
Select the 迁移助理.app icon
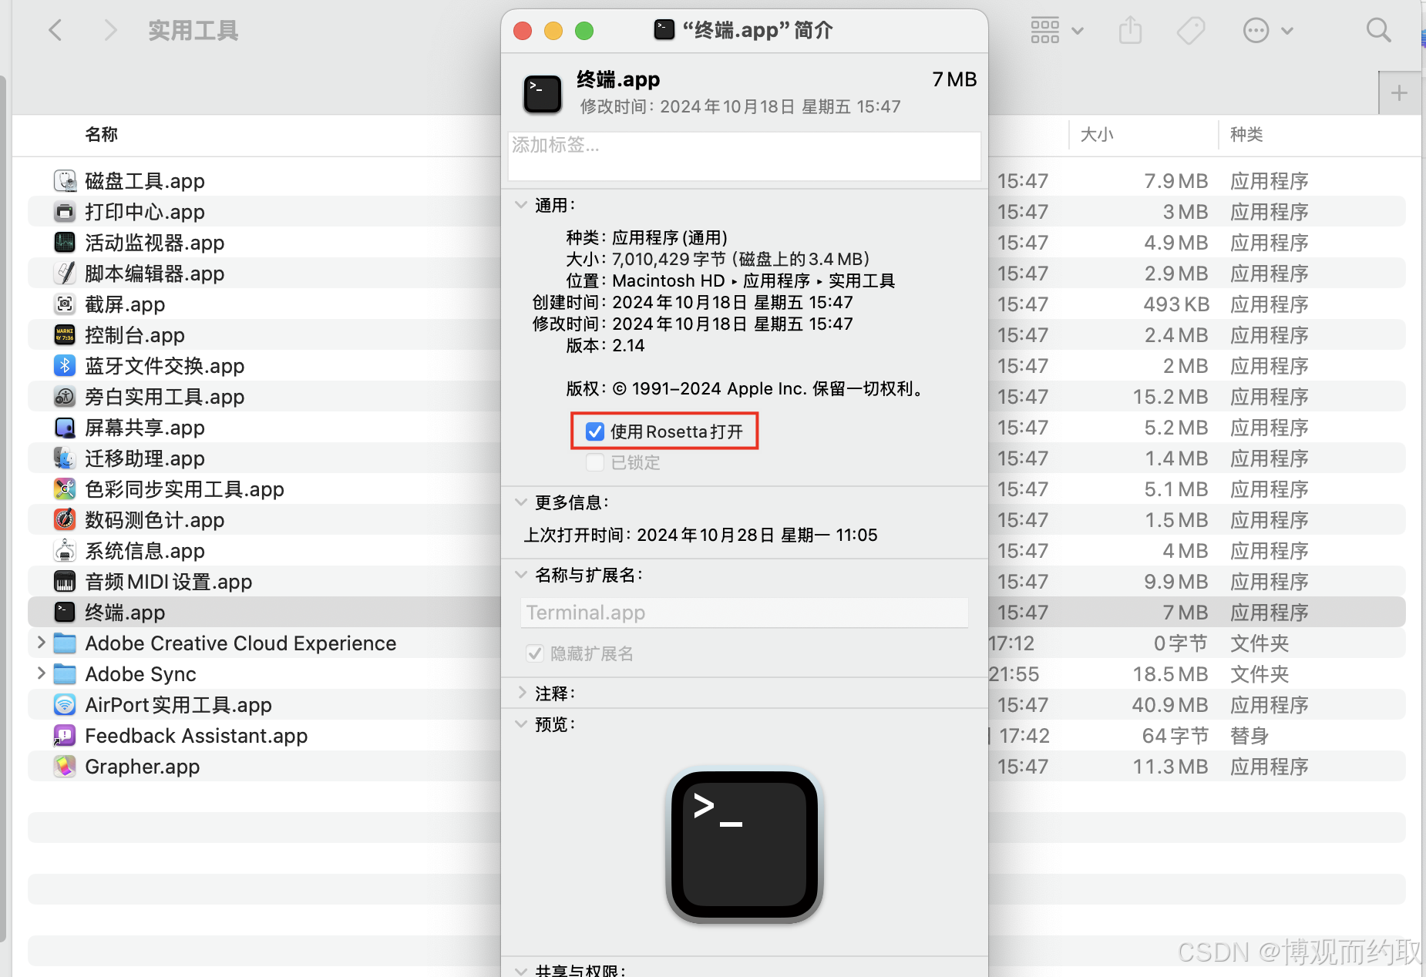click(65, 458)
